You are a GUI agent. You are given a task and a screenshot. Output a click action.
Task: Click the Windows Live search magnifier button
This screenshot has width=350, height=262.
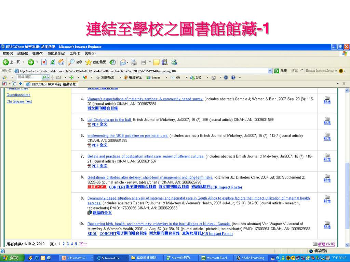click(44, 77)
